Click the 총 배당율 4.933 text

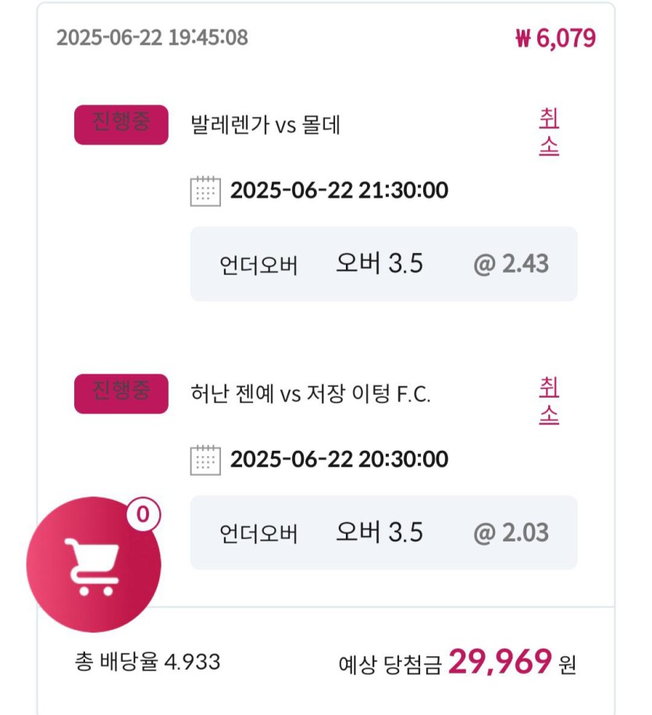click(x=148, y=662)
